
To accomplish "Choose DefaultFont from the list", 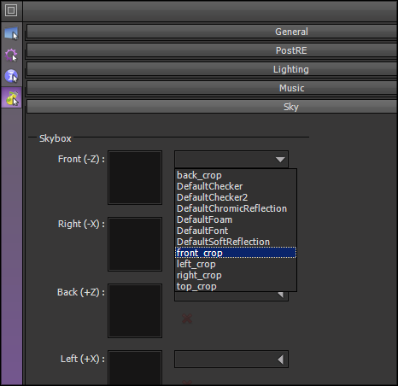I will click(x=236, y=231).
